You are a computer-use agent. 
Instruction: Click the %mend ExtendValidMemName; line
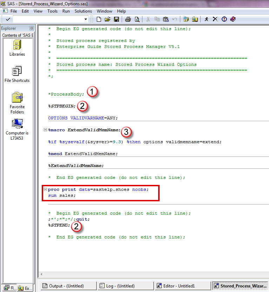83,154
